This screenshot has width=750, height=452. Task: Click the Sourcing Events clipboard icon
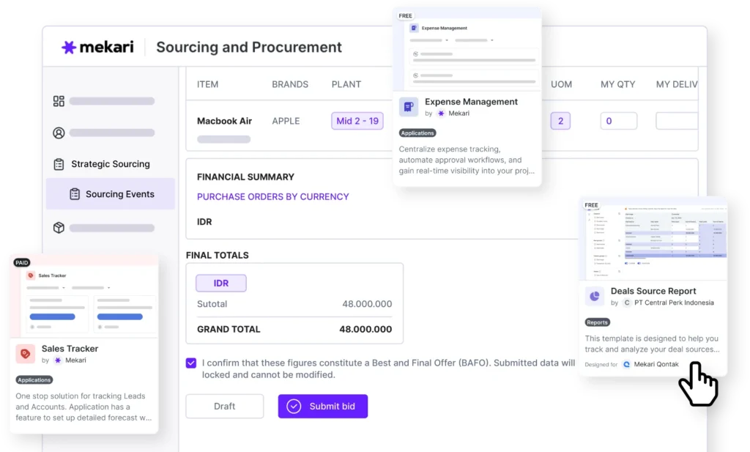[x=75, y=193]
